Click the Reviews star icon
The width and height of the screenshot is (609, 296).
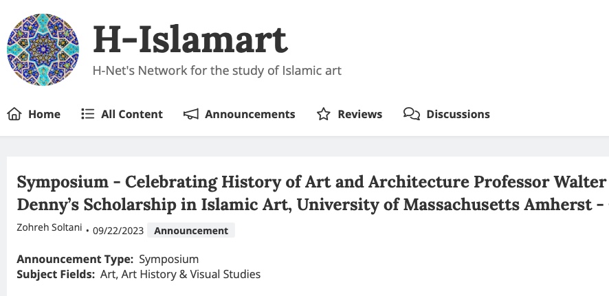(323, 114)
